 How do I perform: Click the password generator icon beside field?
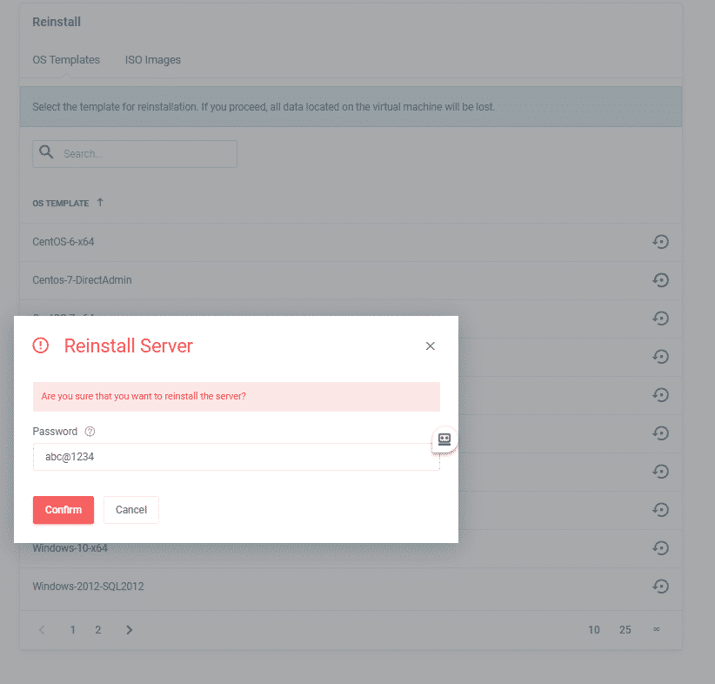pos(444,439)
